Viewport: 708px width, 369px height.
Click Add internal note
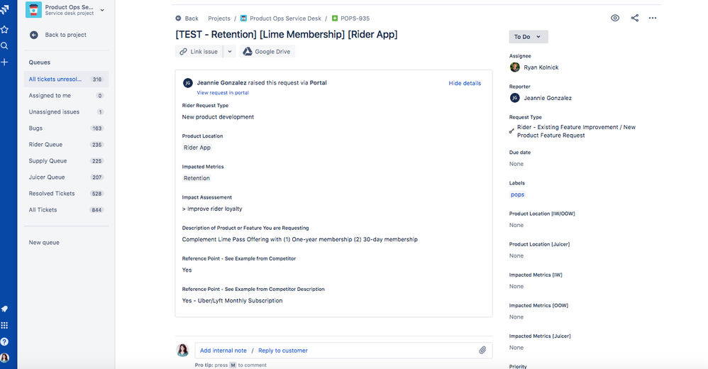[223, 351]
